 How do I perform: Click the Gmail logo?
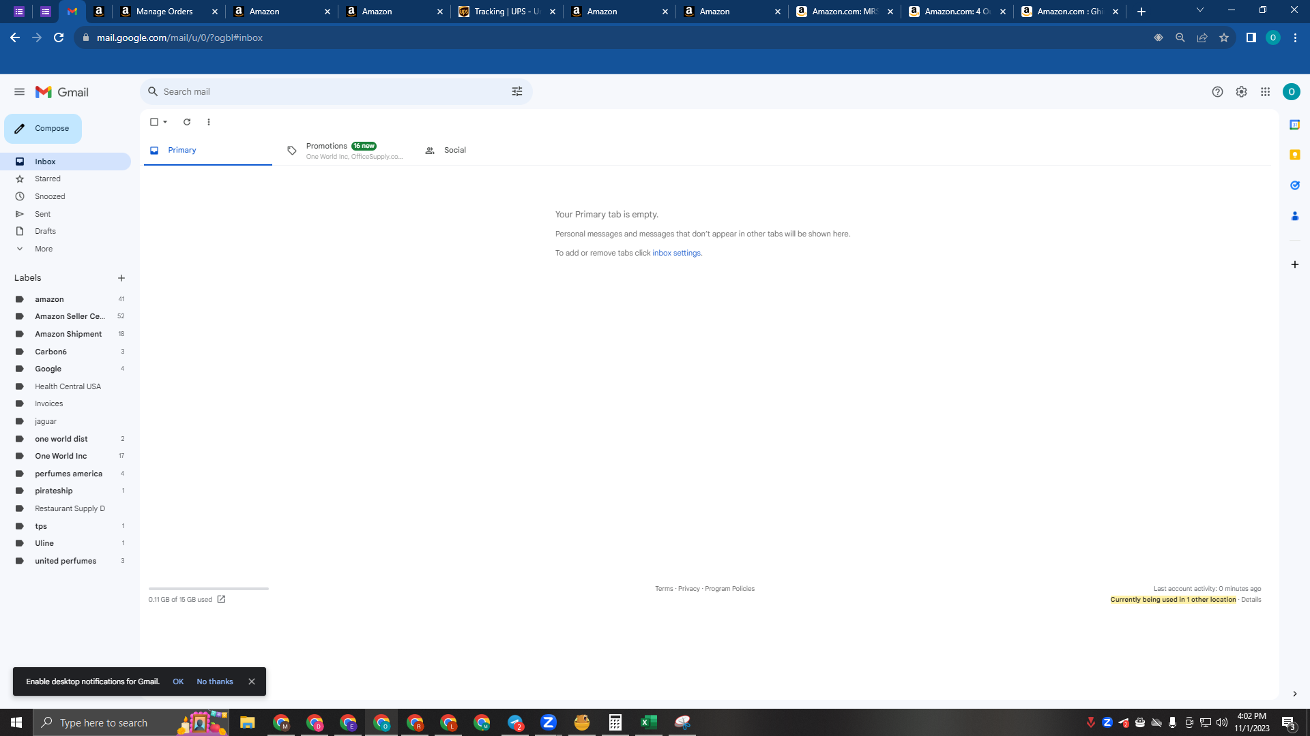(62, 92)
